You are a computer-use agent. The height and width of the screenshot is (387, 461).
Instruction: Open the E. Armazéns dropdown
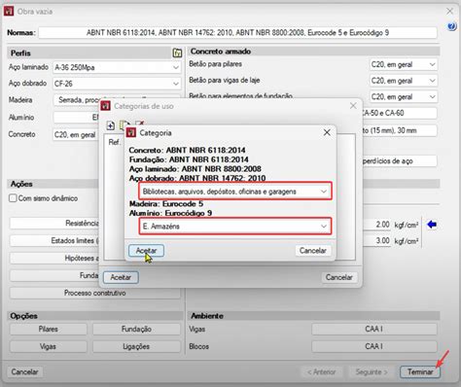click(235, 226)
